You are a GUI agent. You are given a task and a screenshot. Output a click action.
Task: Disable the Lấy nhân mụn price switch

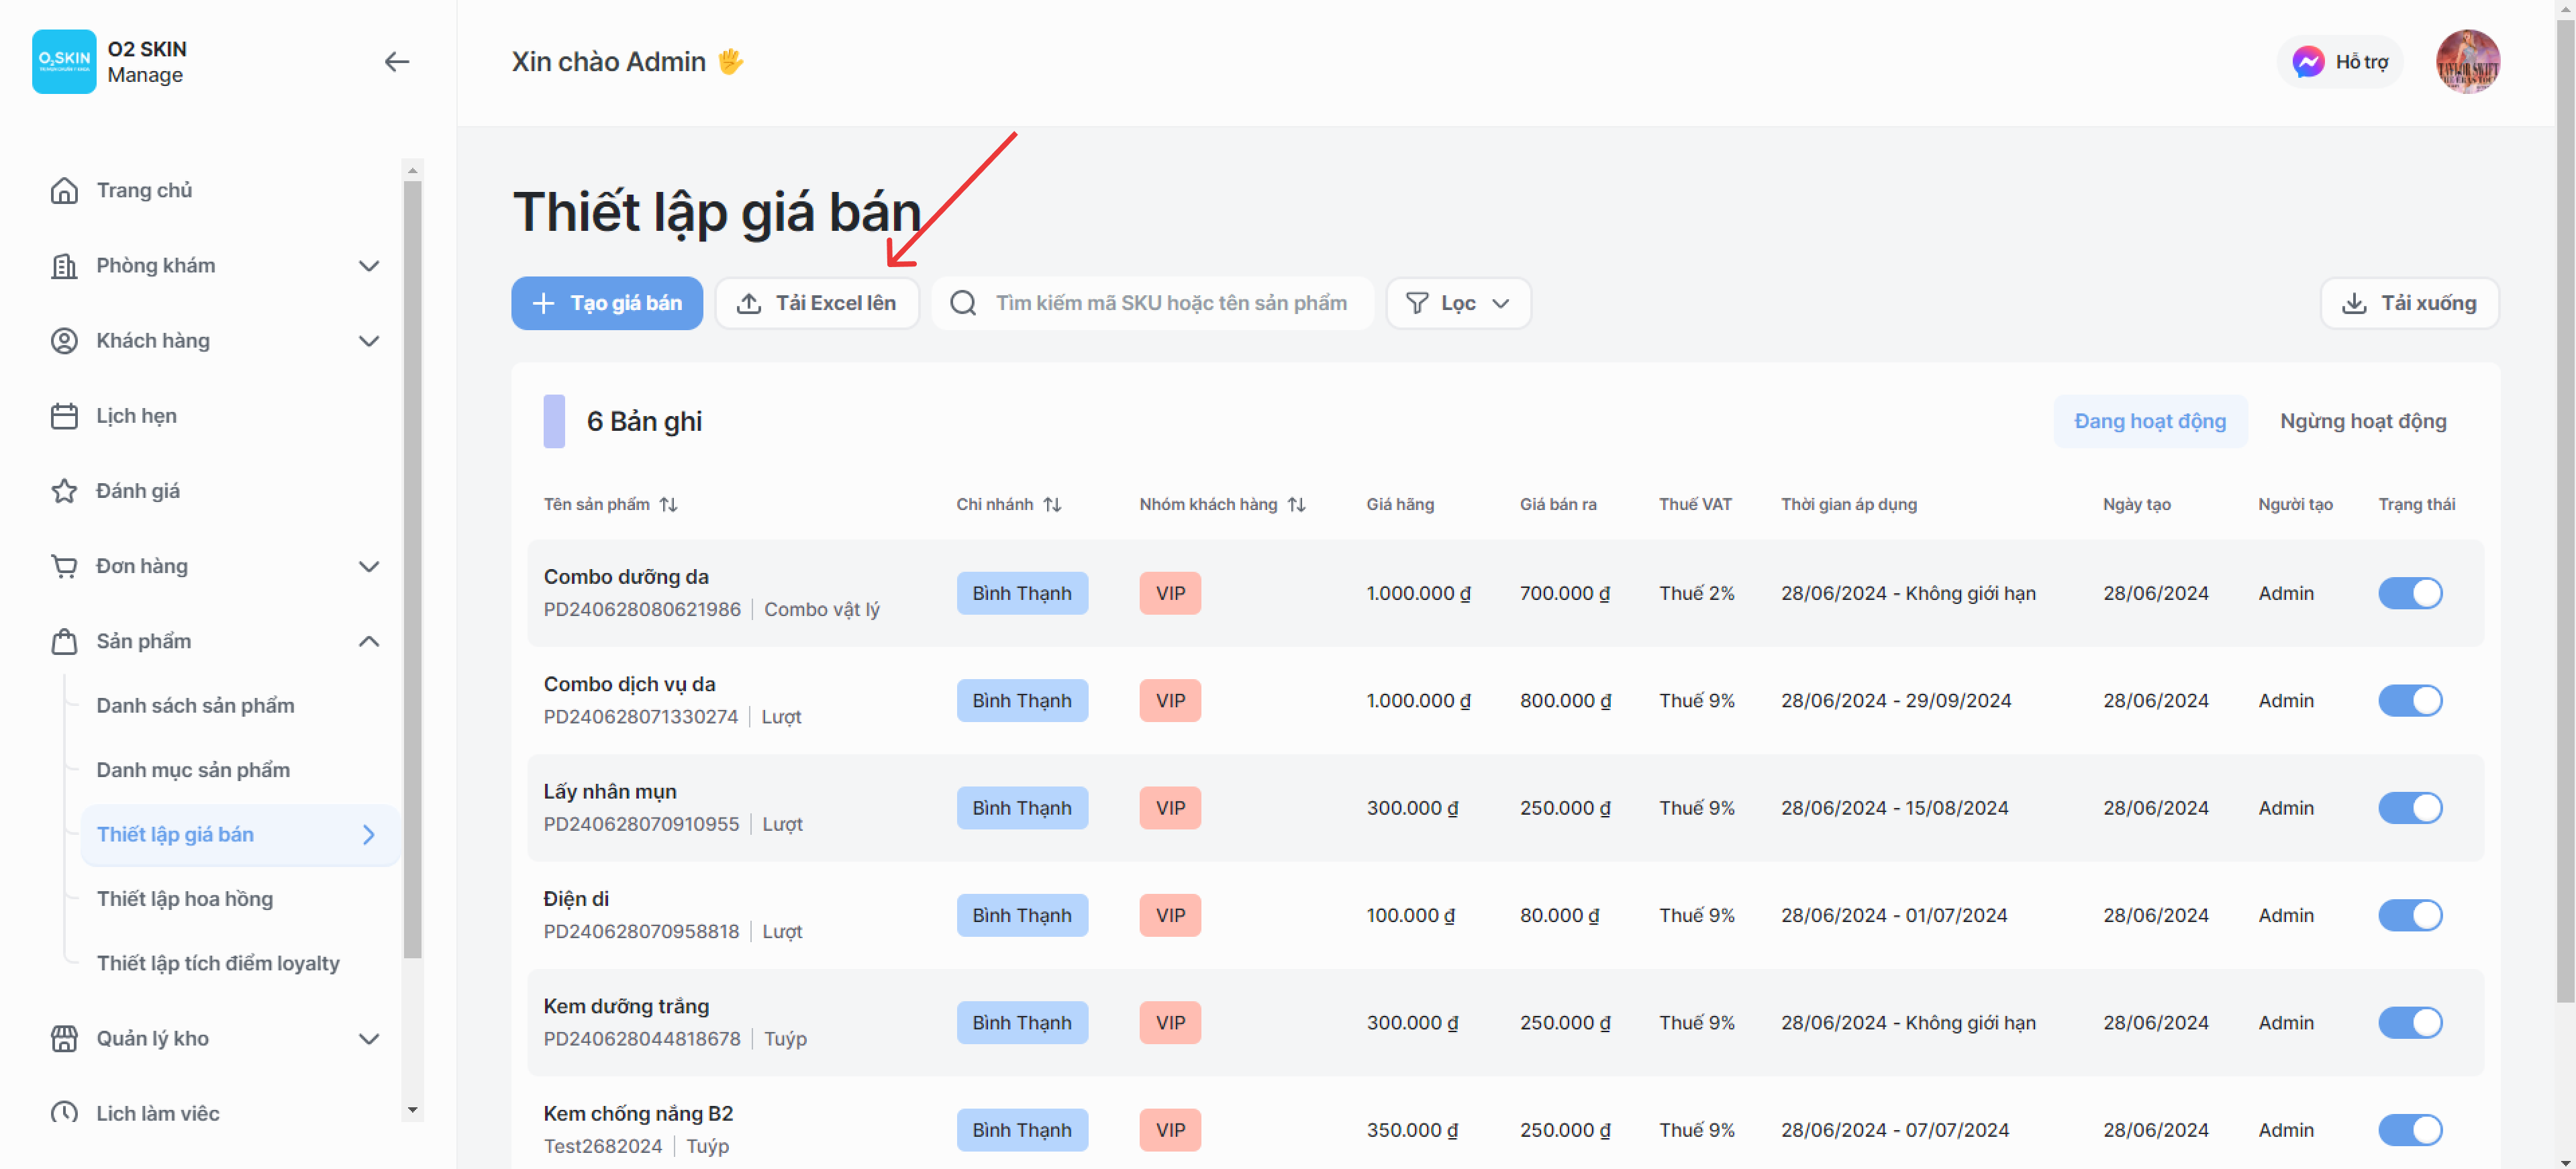point(2409,808)
